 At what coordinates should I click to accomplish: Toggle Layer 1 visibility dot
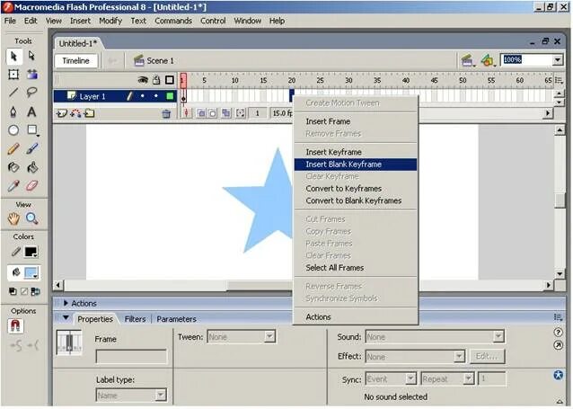[143, 96]
